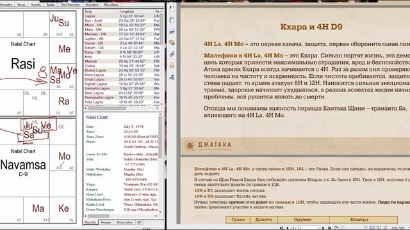This screenshot has width=410, height=230.
Task: Select the Indu Lagna row
Action: point(122,102)
